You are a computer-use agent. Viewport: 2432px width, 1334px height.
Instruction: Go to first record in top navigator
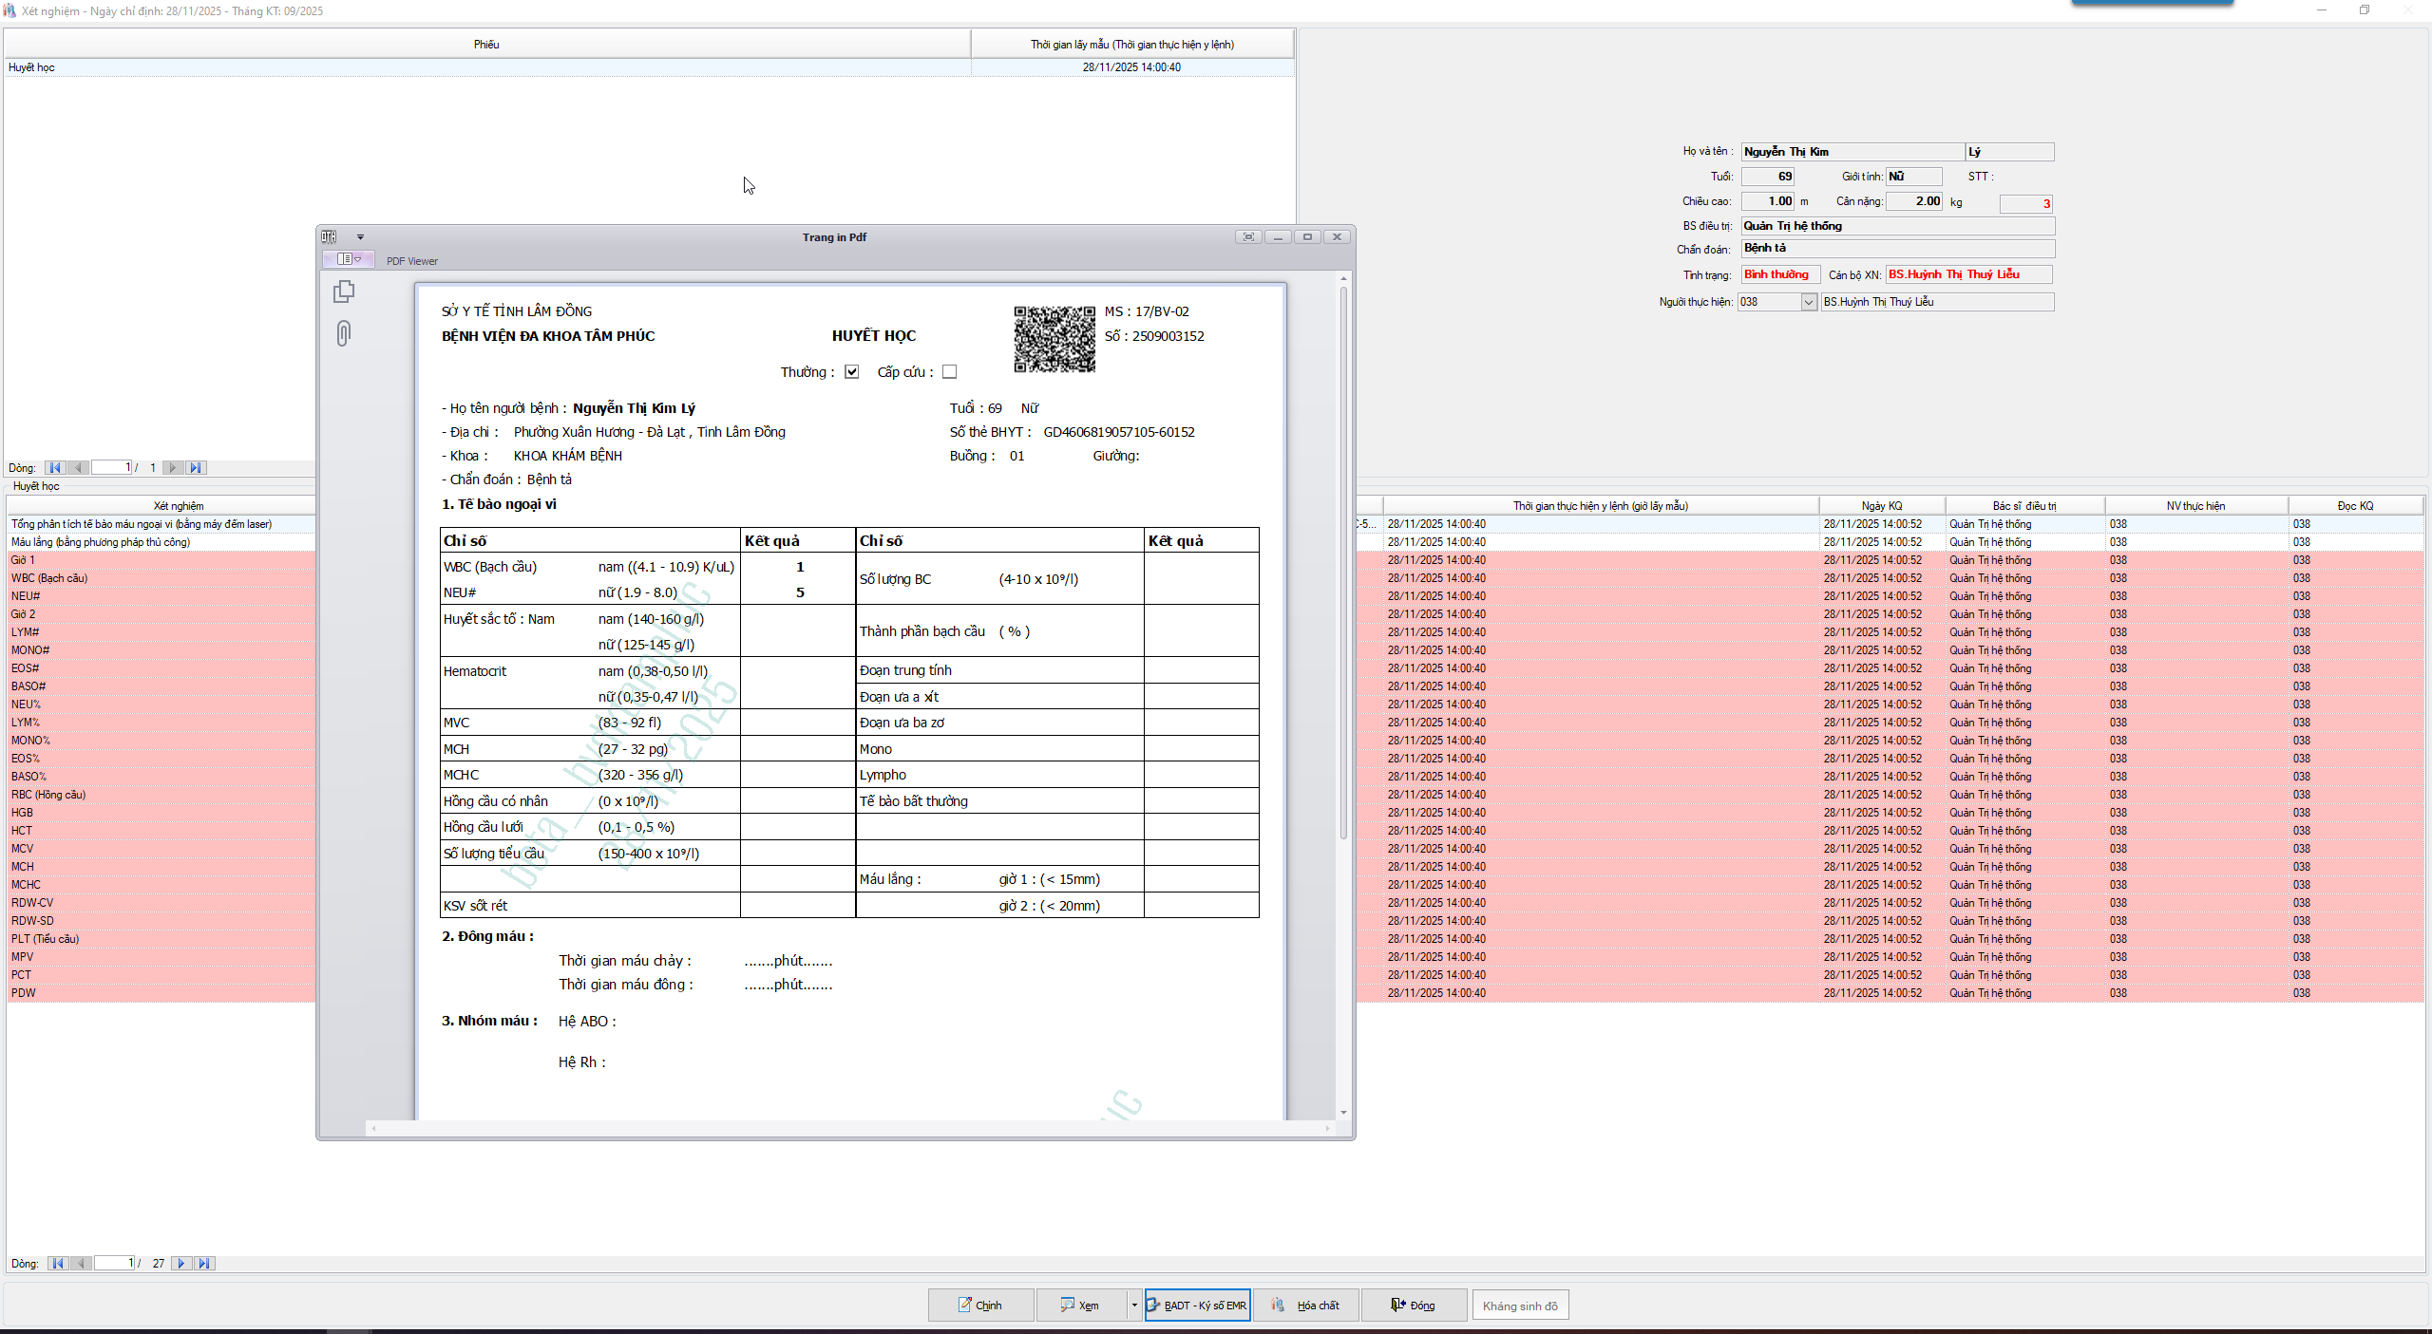click(x=55, y=468)
